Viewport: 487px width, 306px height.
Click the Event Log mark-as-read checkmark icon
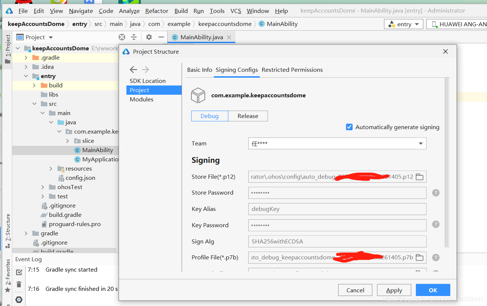pyautogui.click(x=19, y=272)
